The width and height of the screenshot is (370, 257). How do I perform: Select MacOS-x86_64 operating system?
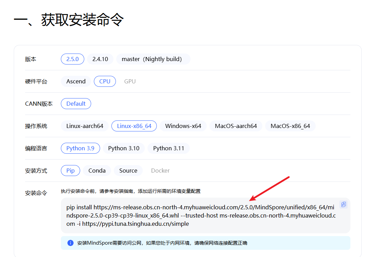[x=290, y=126]
